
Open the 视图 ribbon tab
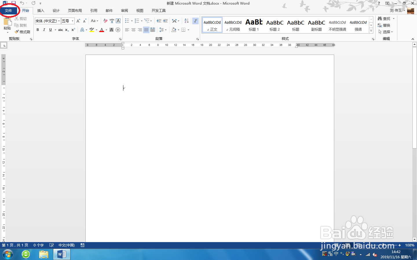(140, 11)
